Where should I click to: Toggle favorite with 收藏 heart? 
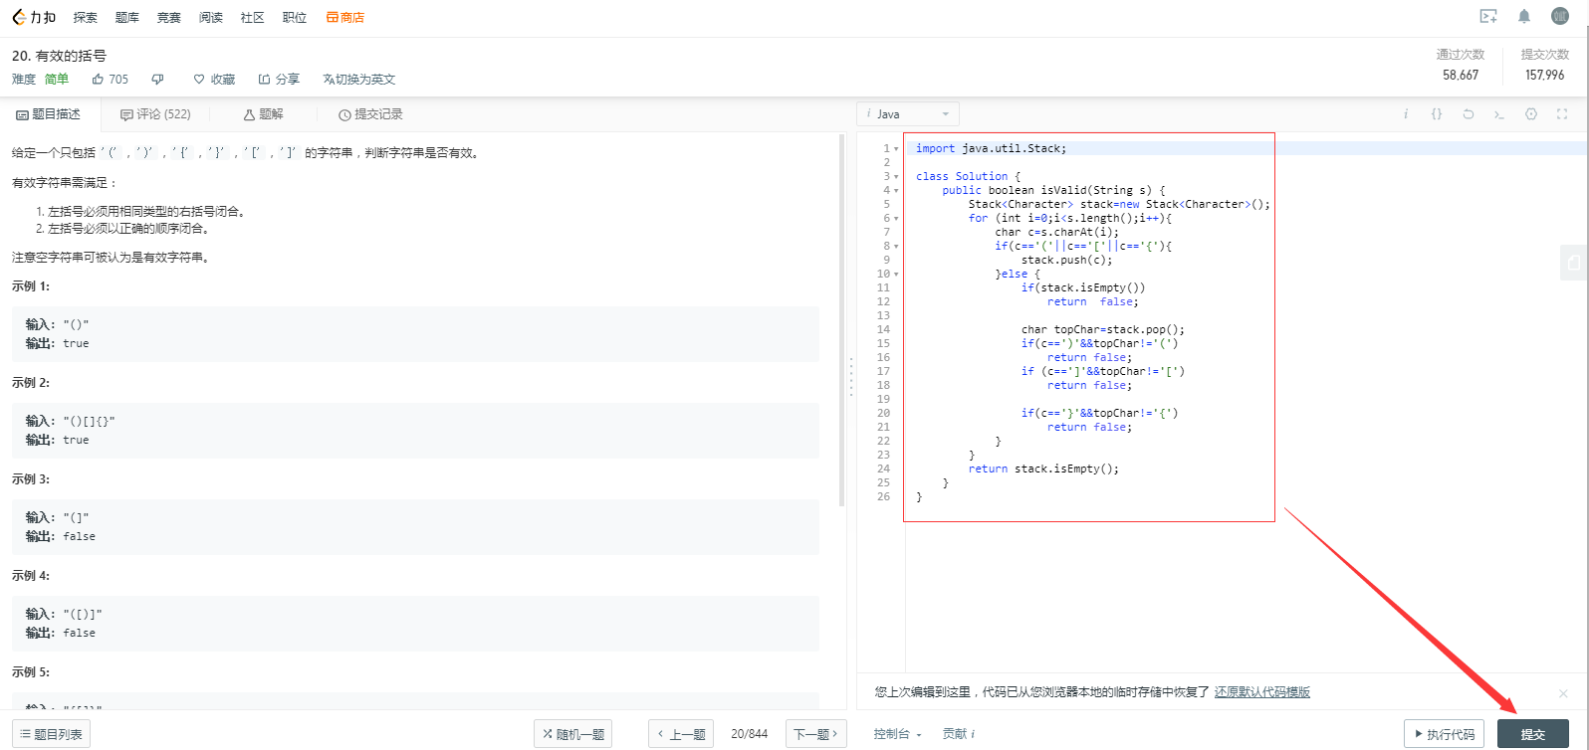pyautogui.click(x=214, y=80)
